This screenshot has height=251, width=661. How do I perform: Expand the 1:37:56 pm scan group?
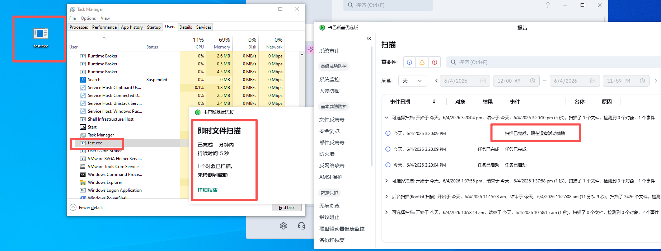point(386,181)
